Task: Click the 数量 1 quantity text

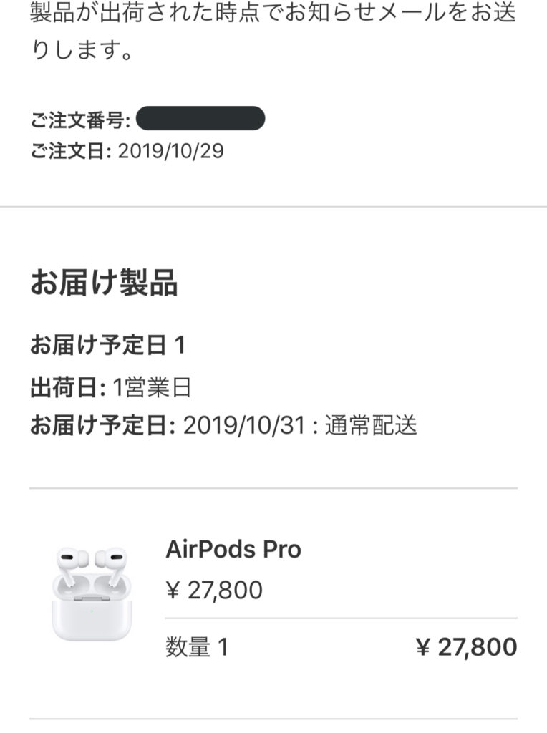Action: (x=196, y=647)
